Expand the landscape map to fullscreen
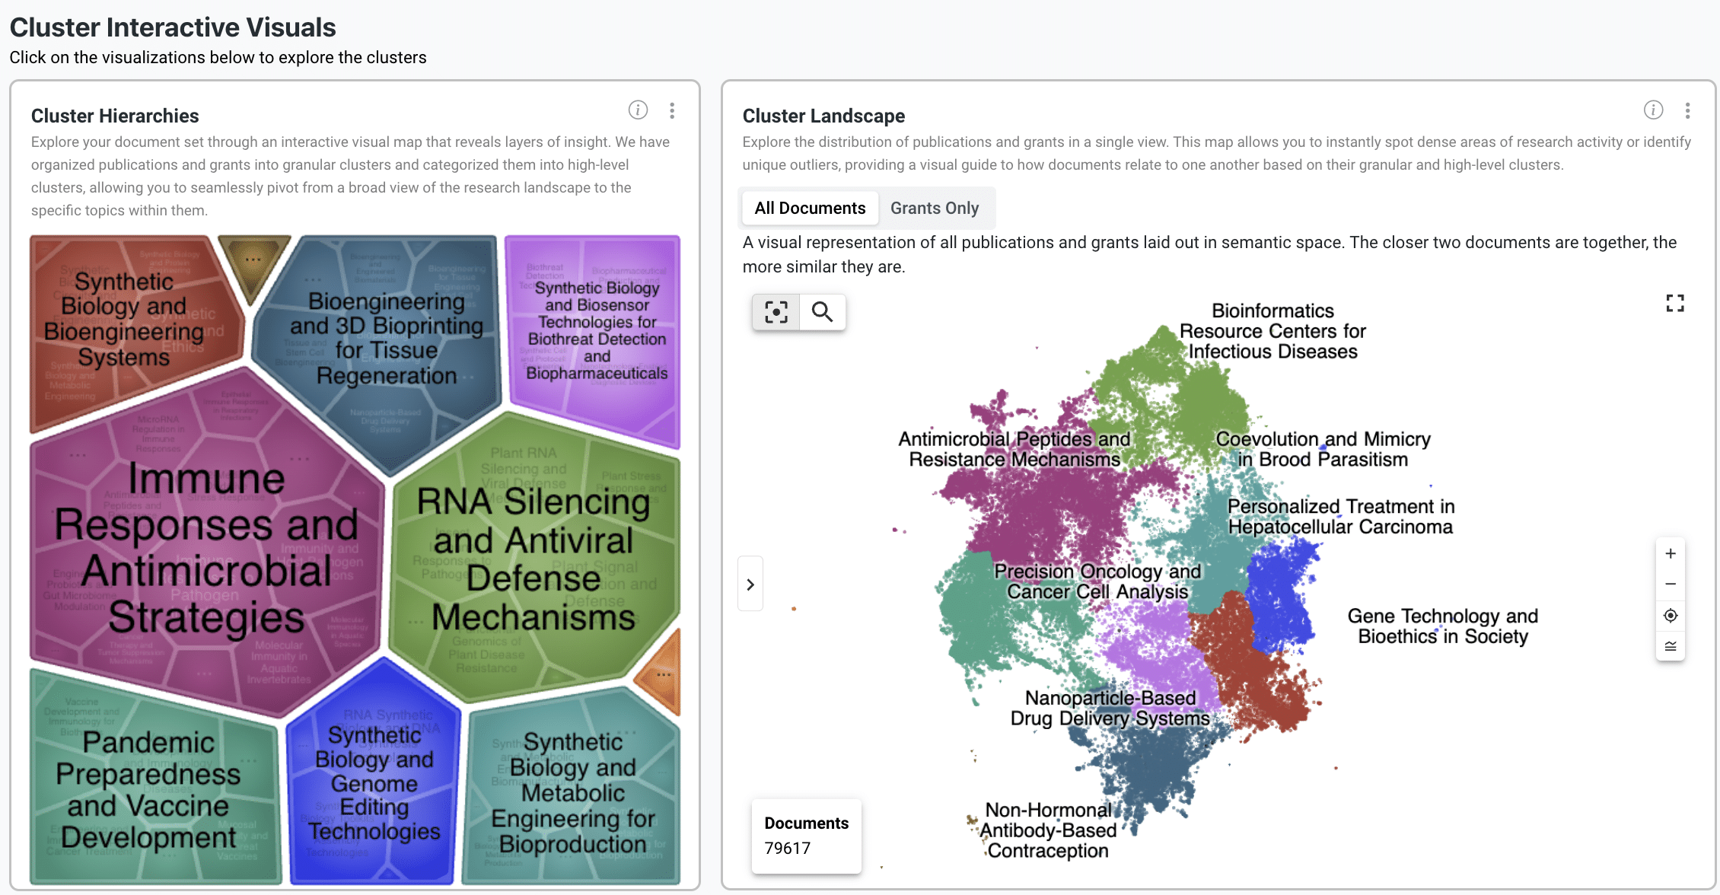1720x895 pixels. click(1674, 304)
